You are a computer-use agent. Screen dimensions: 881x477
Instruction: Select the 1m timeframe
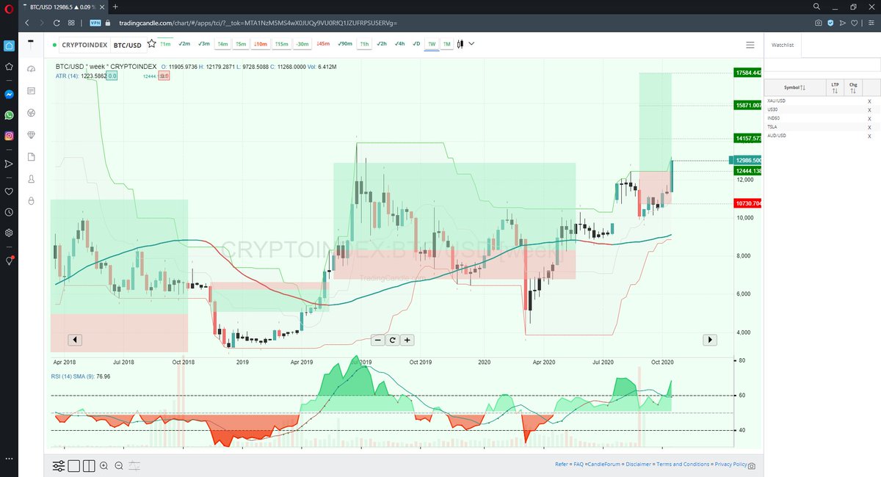point(165,44)
